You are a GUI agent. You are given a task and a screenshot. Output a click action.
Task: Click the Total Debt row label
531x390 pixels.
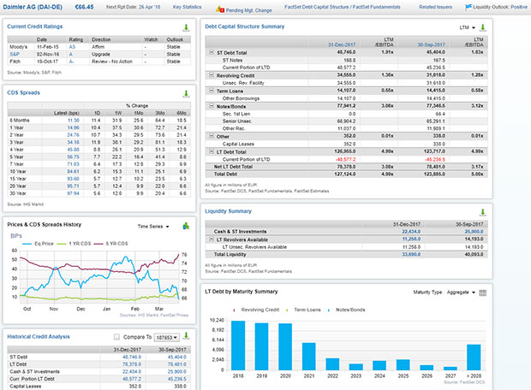[x=225, y=174]
